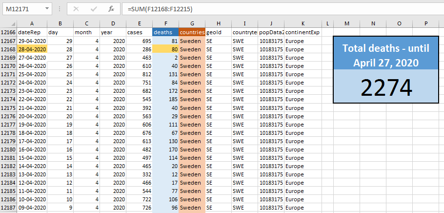Click the highlighted date cell 28-04-2020
The height and width of the screenshot is (213, 444).
coord(32,49)
